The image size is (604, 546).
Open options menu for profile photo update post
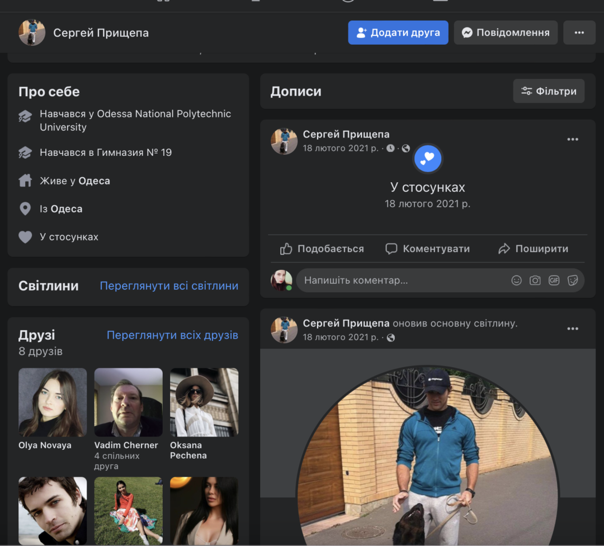click(x=573, y=329)
